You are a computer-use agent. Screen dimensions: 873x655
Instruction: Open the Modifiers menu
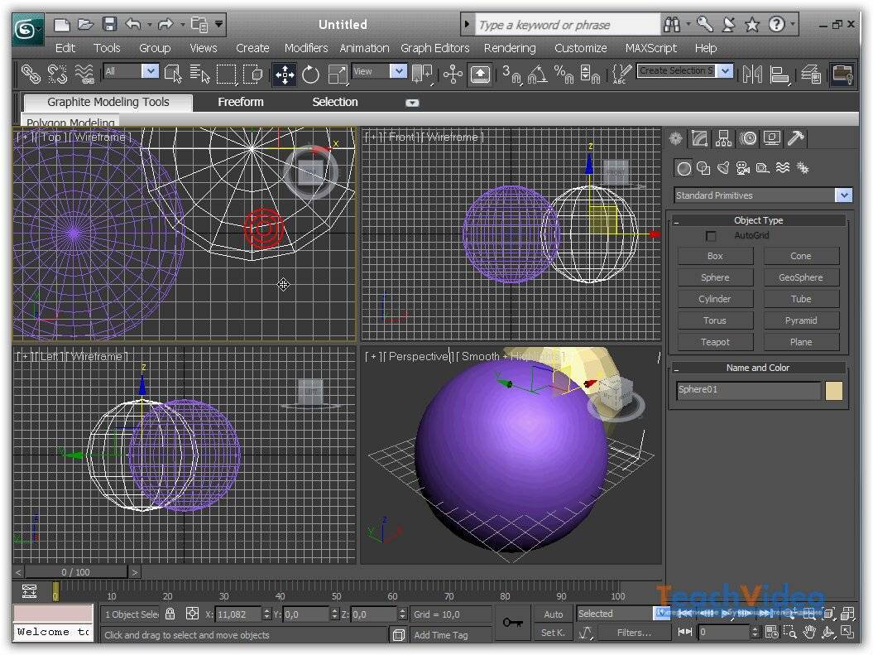point(306,48)
